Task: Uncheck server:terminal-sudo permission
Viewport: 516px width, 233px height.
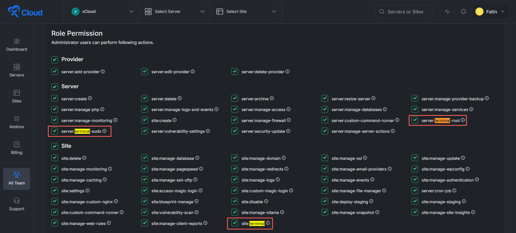Action: [x=55, y=131]
